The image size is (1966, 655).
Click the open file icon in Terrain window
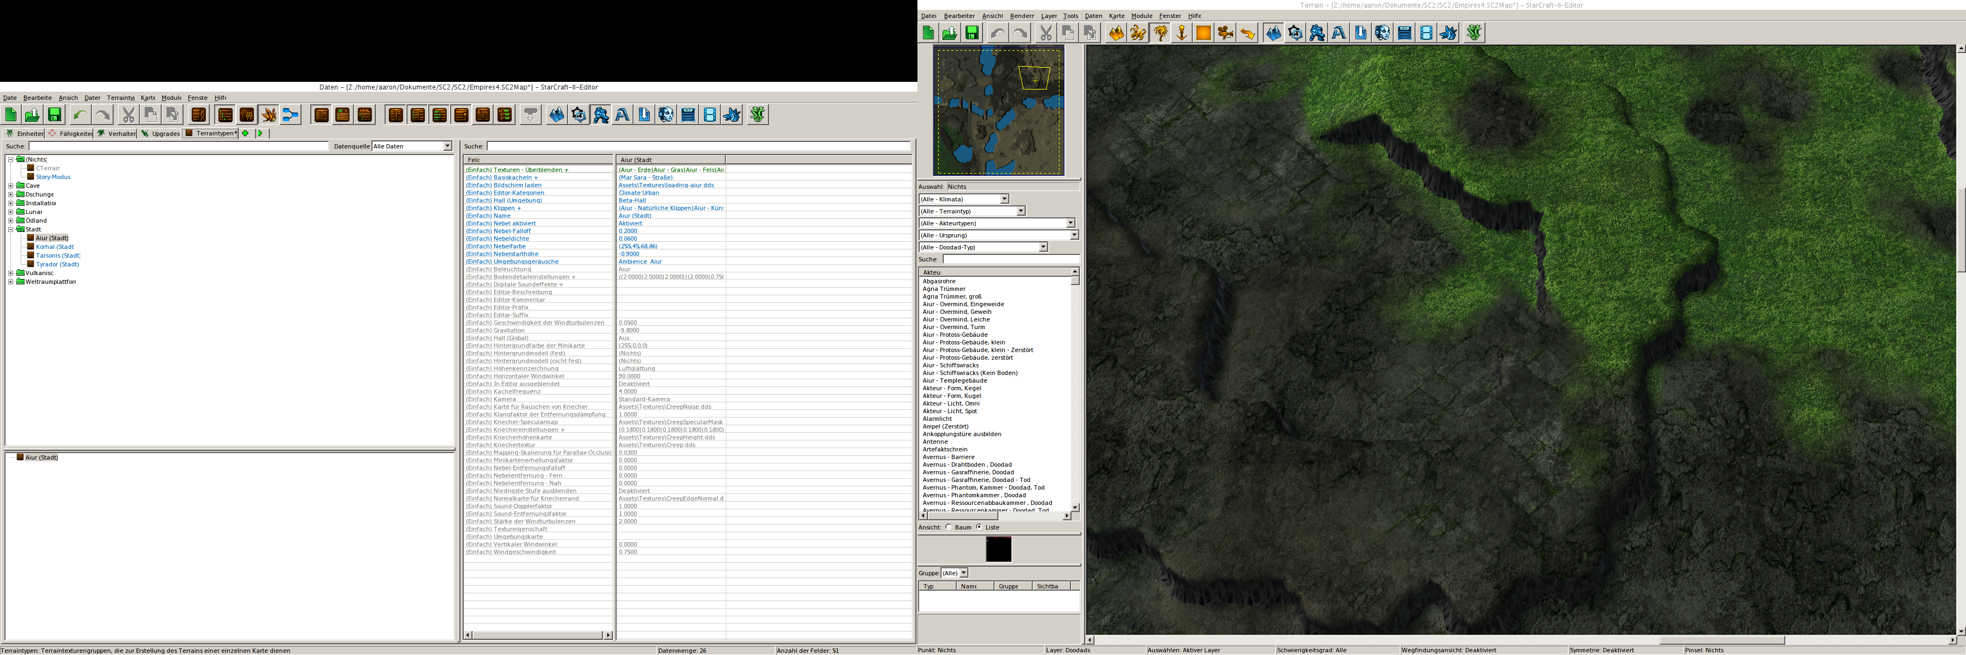click(950, 33)
